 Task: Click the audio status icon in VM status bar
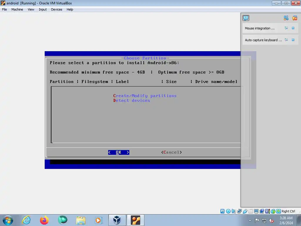pos(234,211)
